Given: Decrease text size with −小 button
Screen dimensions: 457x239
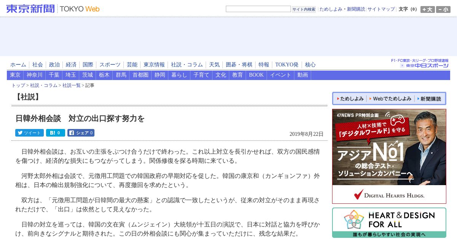Looking at the screenshot, I should pos(443,9).
